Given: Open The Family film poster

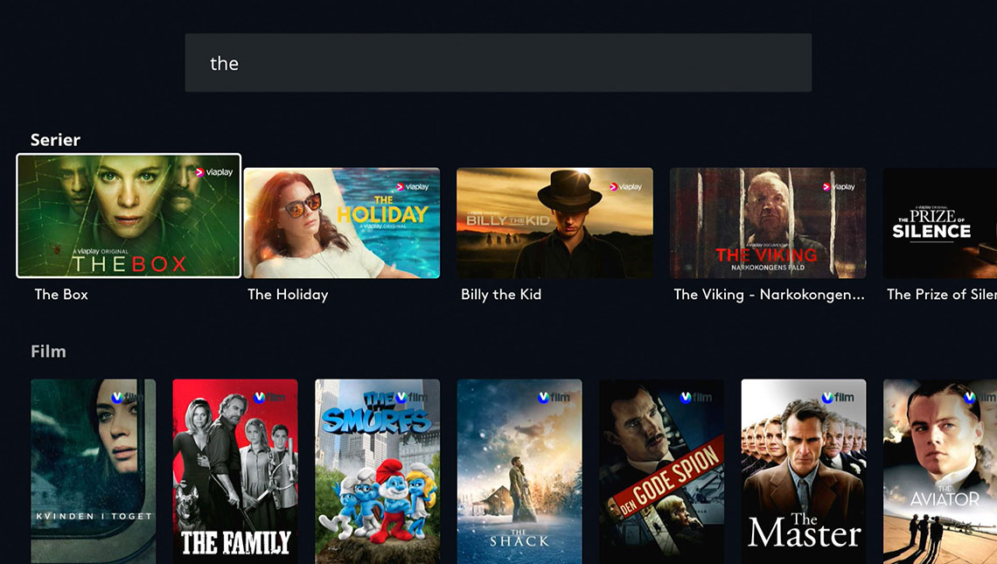Looking at the screenshot, I should tap(235, 471).
